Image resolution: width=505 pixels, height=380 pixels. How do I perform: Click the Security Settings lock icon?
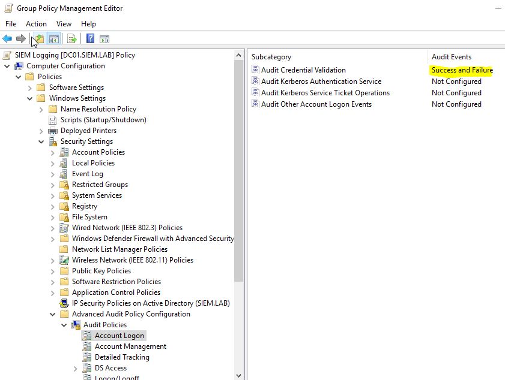point(52,141)
